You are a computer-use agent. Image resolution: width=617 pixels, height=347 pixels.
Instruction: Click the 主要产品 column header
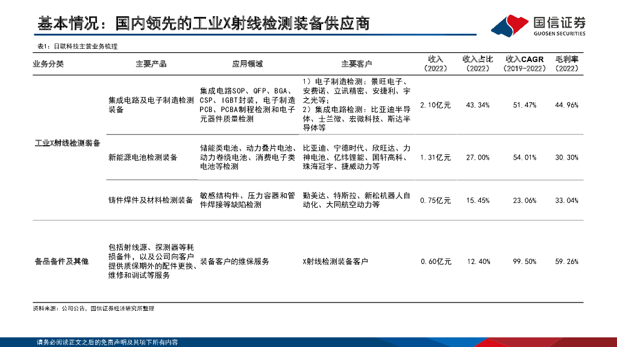(x=151, y=64)
